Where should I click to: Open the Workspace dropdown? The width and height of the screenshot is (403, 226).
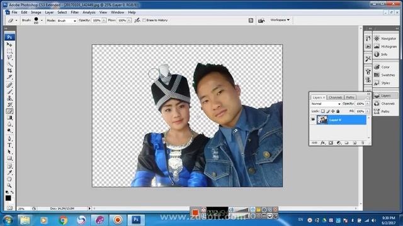click(280, 20)
